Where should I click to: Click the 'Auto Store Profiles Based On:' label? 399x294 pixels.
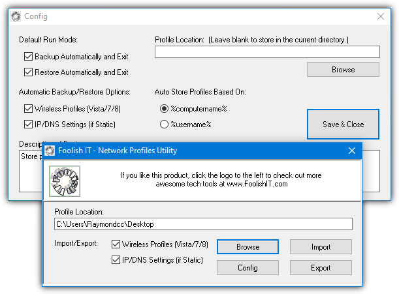[x=200, y=92]
